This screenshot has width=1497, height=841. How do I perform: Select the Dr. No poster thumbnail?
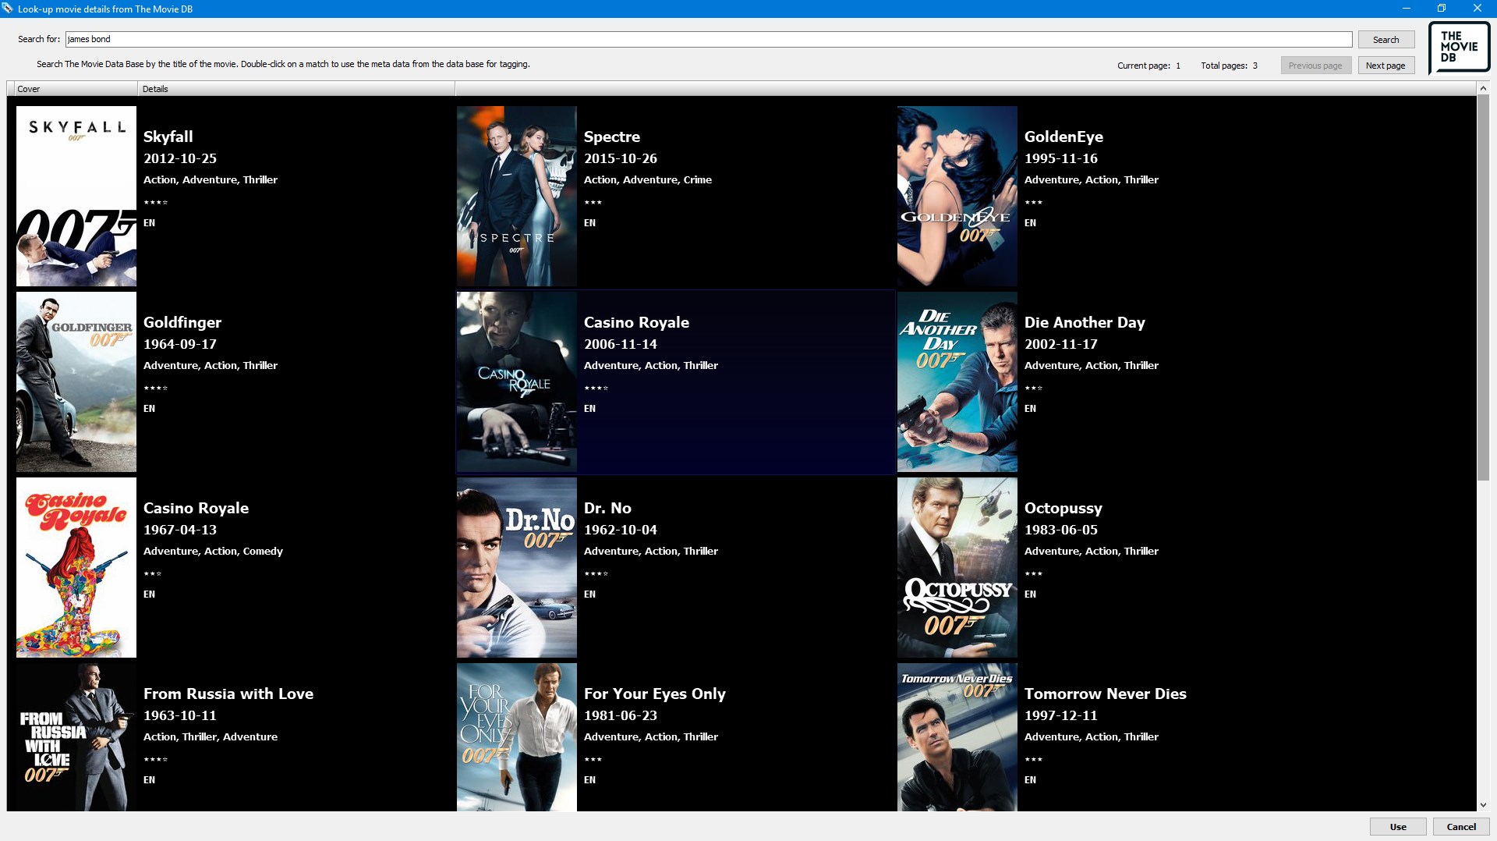pos(517,568)
